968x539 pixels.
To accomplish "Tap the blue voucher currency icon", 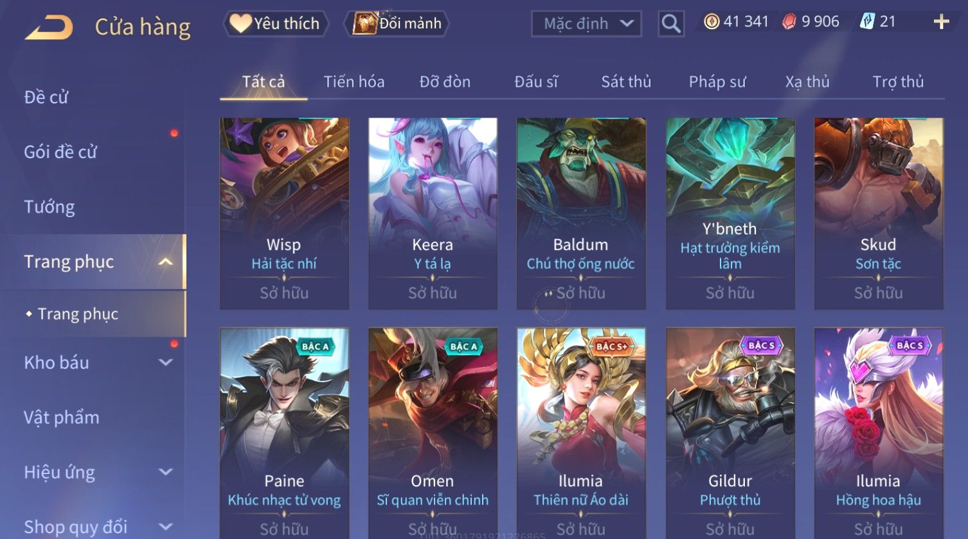I will click(x=868, y=22).
